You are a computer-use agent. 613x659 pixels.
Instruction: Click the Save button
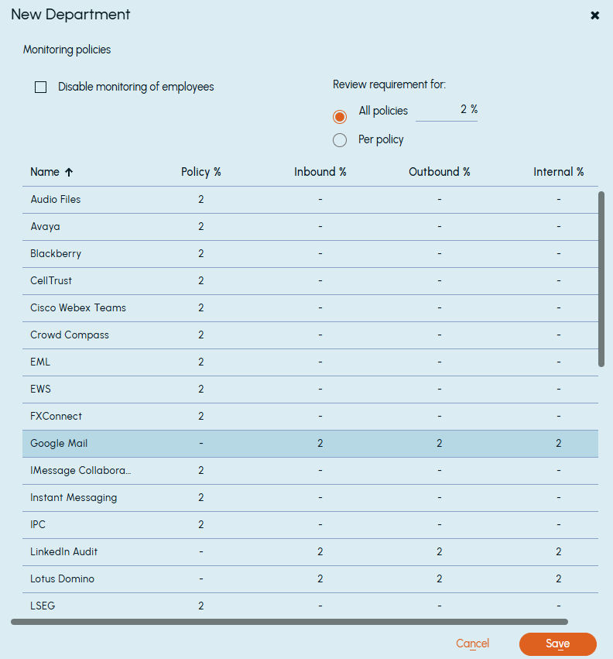pyautogui.click(x=557, y=644)
